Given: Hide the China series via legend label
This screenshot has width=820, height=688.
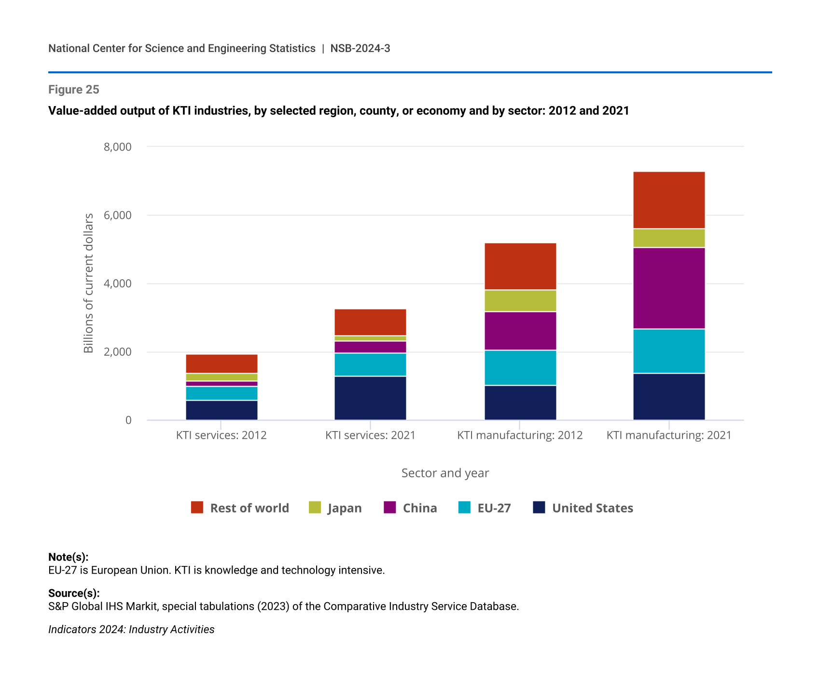Looking at the screenshot, I should [419, 508].
